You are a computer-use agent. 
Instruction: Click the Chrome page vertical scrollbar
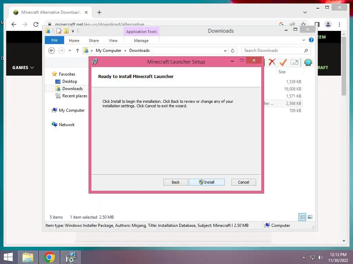click(344, 66)
